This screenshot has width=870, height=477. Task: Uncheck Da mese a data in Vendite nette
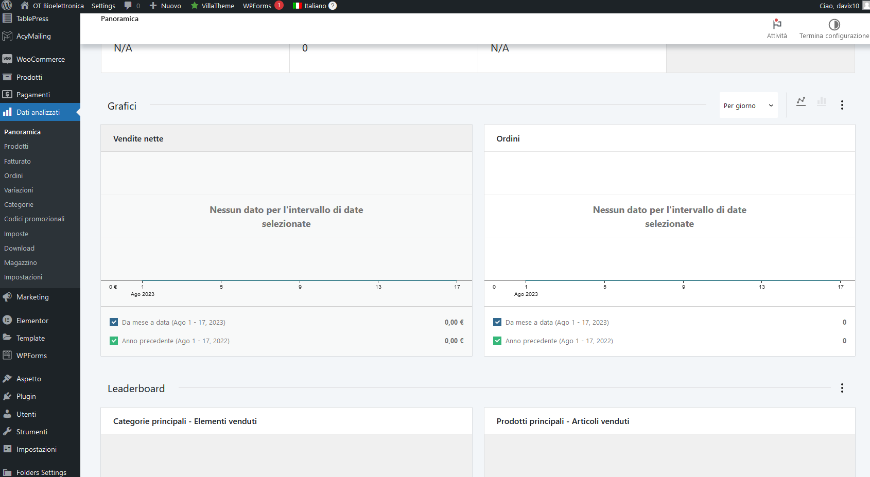pos(114,322)
